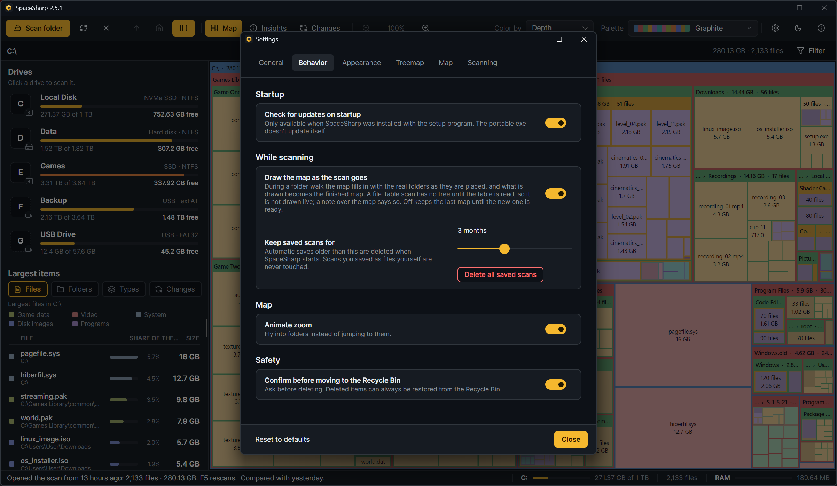The width and height of the screenshot is (837, 486).
Task: Switch to the General settings tab
Action: pos(271,63)
